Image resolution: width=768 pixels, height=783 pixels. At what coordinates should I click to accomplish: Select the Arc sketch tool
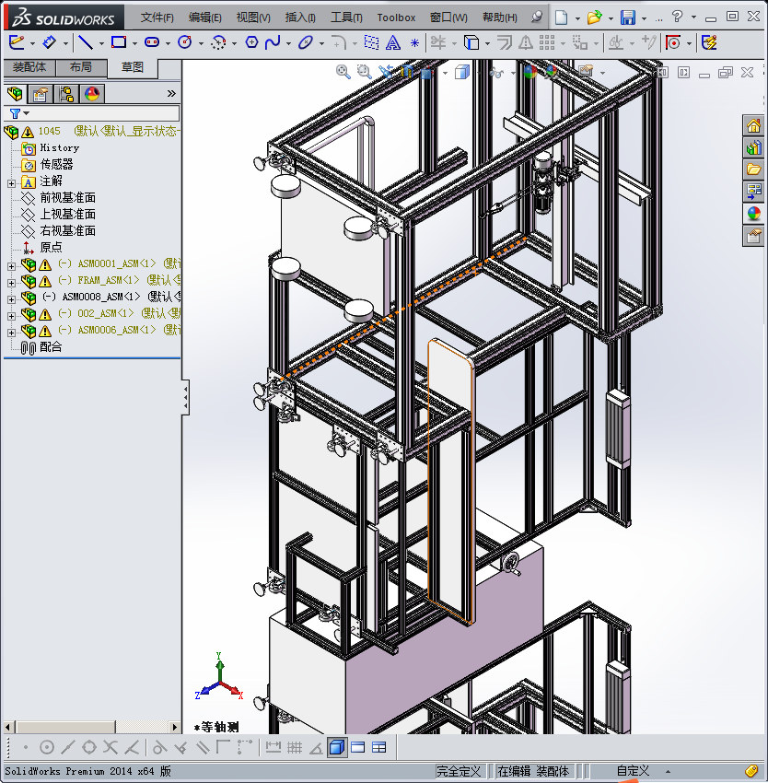pos(218,42)
